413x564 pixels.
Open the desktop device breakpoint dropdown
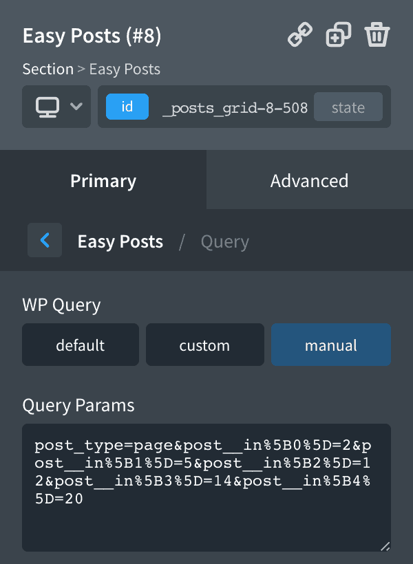pos(56,107)
